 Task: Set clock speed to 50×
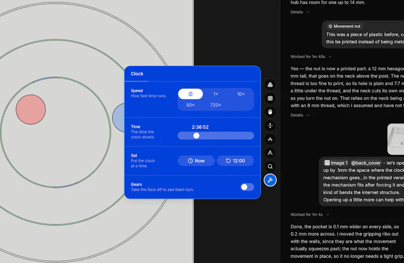[190, 105]
